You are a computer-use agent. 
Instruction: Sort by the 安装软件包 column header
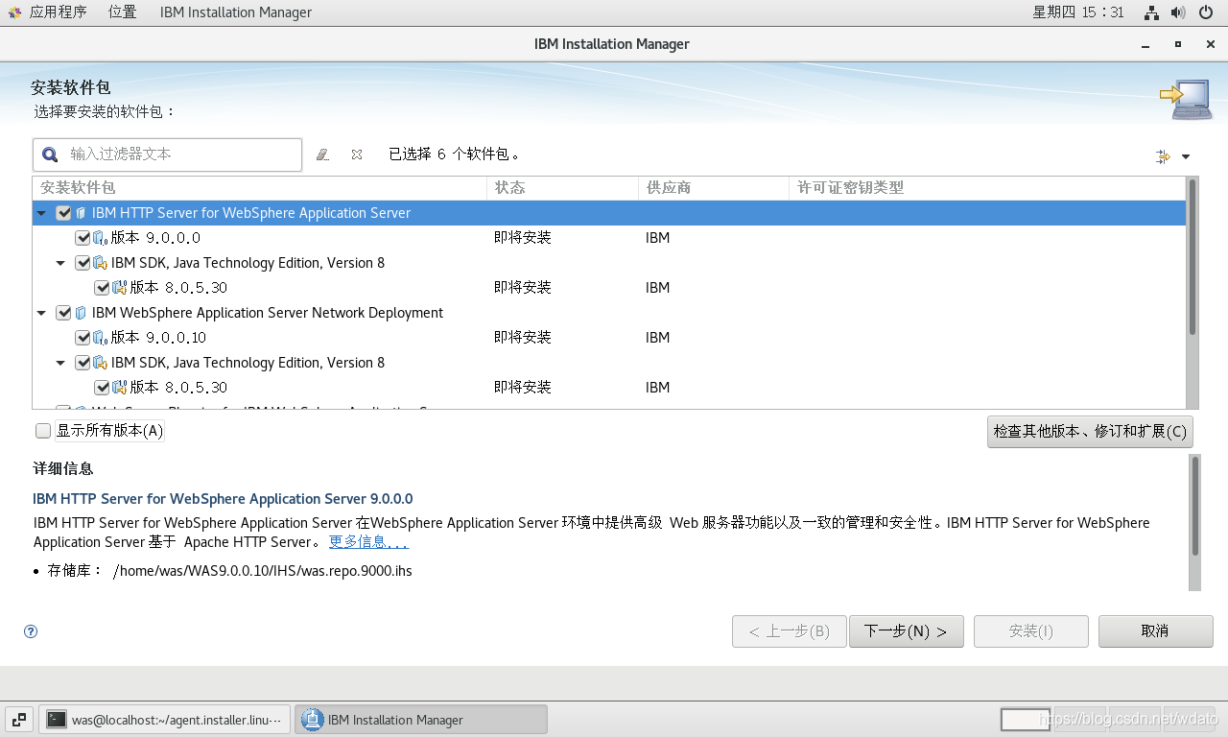click(260, 188)
